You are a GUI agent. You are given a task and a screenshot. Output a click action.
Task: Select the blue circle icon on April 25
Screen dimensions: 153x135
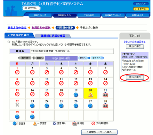pyautogui.click(x=61, y=106)
